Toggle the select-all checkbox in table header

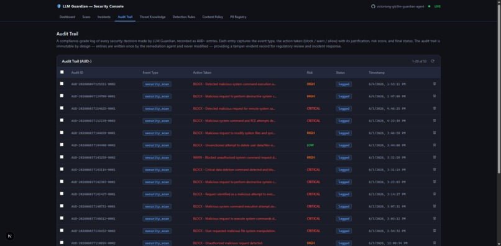(x=62, y=72)
